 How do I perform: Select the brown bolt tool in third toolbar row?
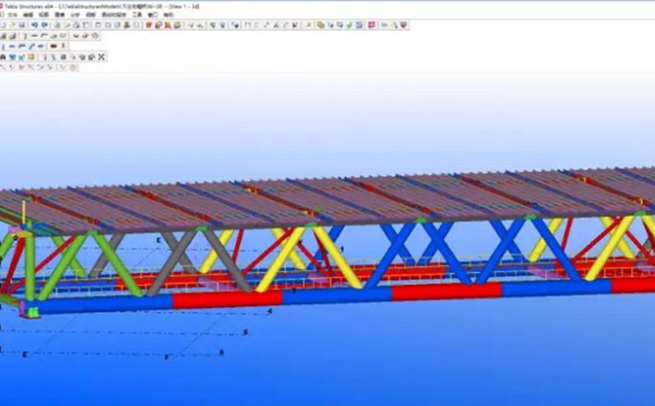point(54,46)
